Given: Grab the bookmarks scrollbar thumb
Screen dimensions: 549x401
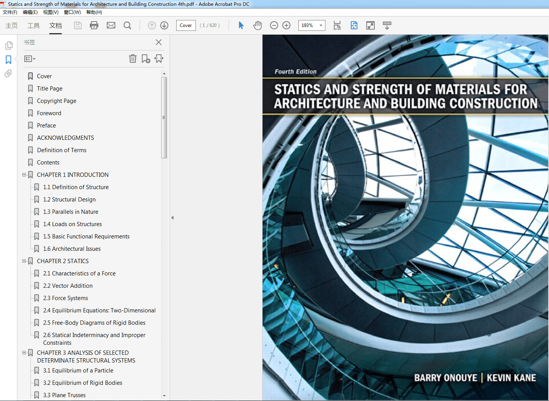Looking at the screenshot, I should (164, 117).
